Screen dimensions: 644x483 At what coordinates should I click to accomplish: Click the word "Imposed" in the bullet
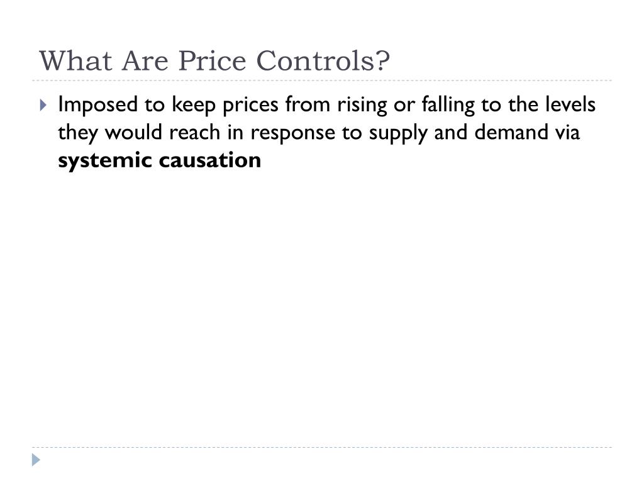click(97, 105)
